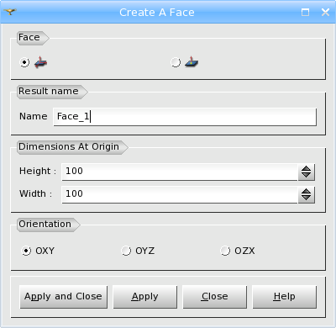Click the Apply button
Screen dimensions: 336x328
pos(145,297)
